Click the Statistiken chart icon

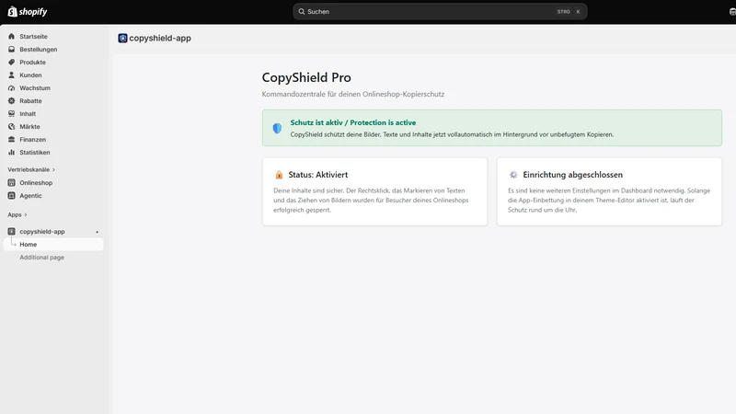12,153
